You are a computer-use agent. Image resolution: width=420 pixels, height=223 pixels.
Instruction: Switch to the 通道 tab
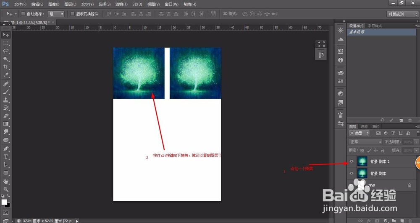tap(364, 126)
